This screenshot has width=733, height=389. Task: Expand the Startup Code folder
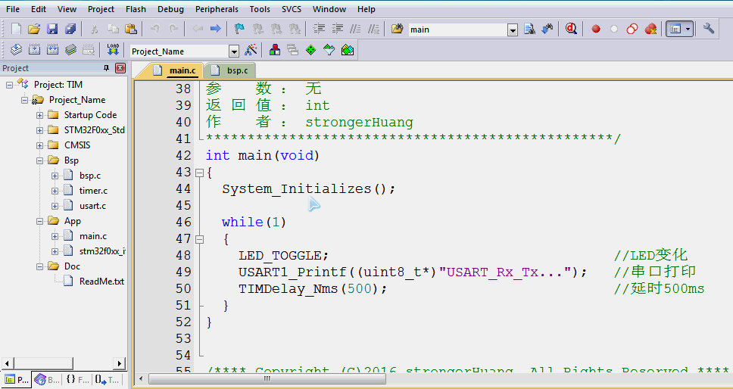[39, 115]
